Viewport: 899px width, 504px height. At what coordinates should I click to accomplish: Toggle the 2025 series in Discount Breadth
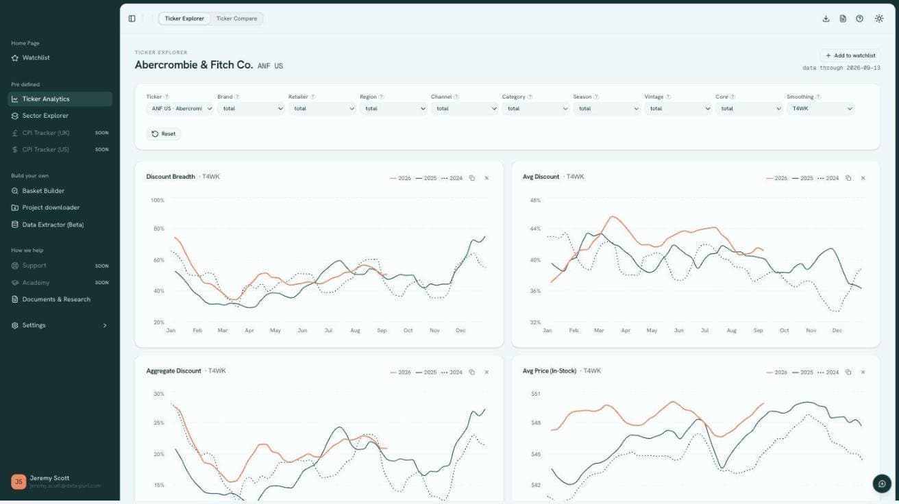coord(426,178)
